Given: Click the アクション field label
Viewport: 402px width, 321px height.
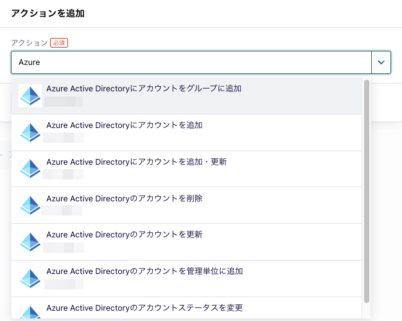Looking at the screenshot, I should pos(30,42).
